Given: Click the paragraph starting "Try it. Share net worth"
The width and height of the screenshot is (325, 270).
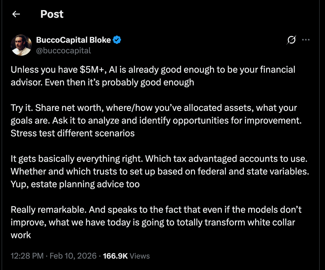Looking at the screenshot, I should (x=156, y=120).
